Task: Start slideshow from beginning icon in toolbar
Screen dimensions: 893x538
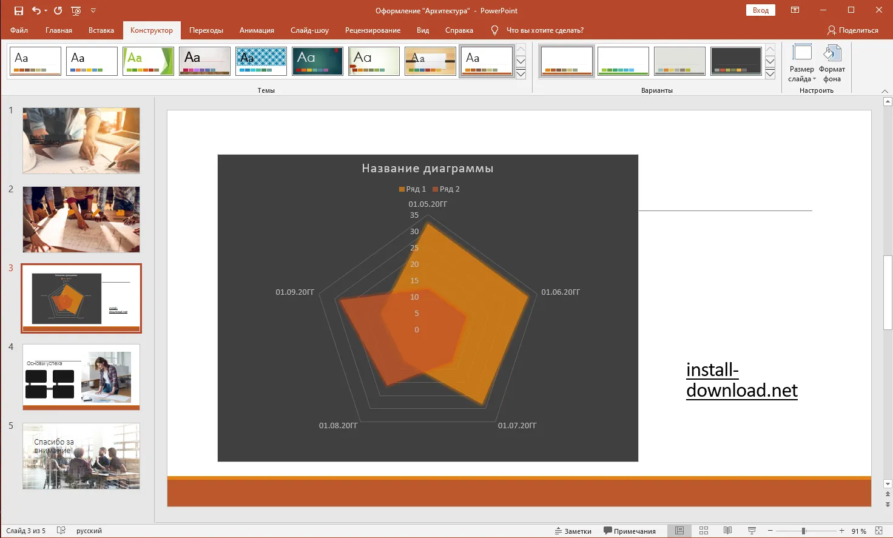Action: click(x=76, y=11)
